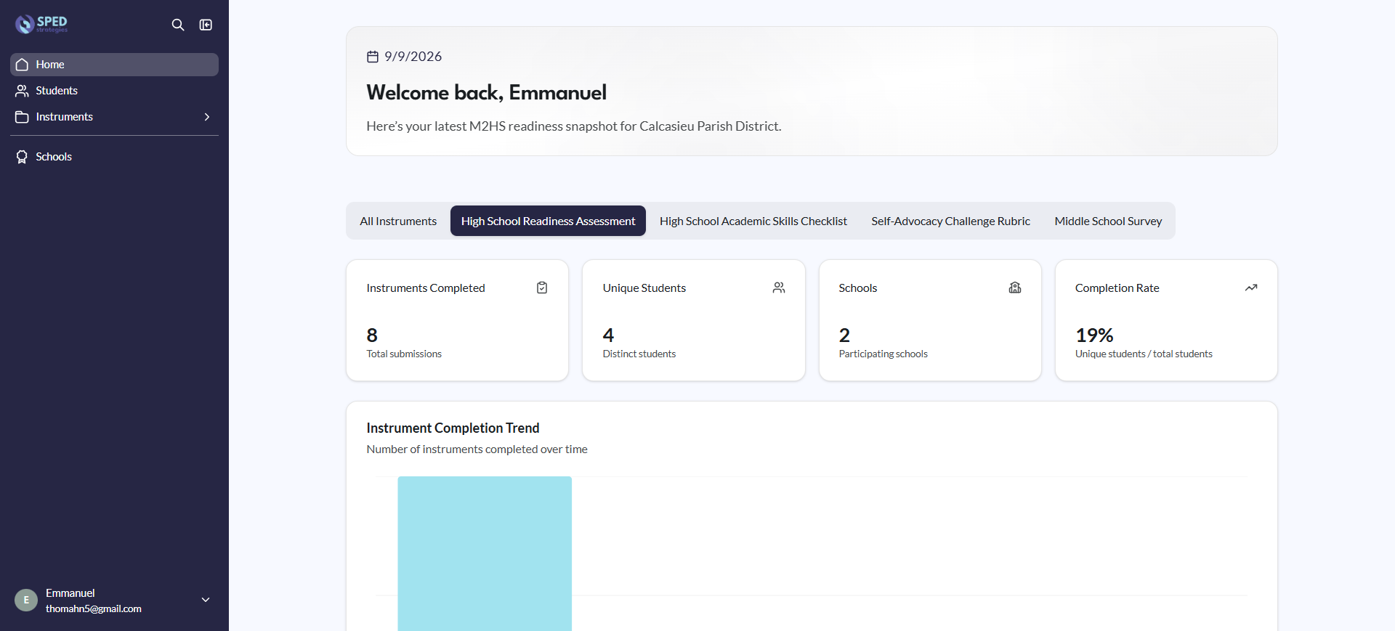The width and height of the screenshot is (1395, 631).
Task: Click Total submissions caption
Action: (404, 354)
